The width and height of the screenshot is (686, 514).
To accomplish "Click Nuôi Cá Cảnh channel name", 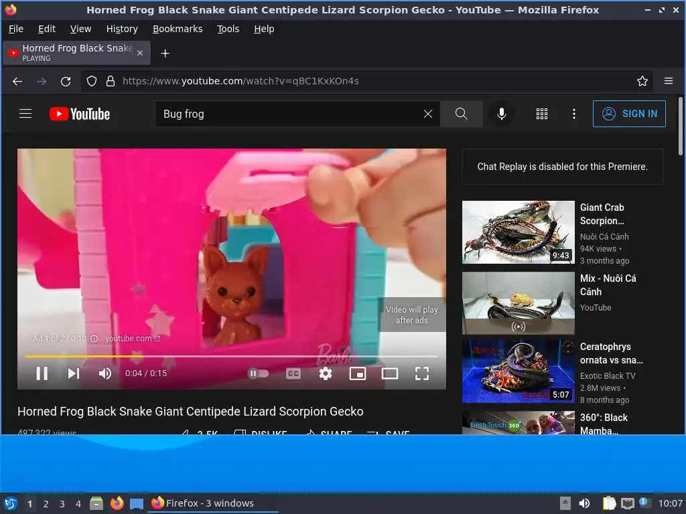I will click(x=604, y=236).
